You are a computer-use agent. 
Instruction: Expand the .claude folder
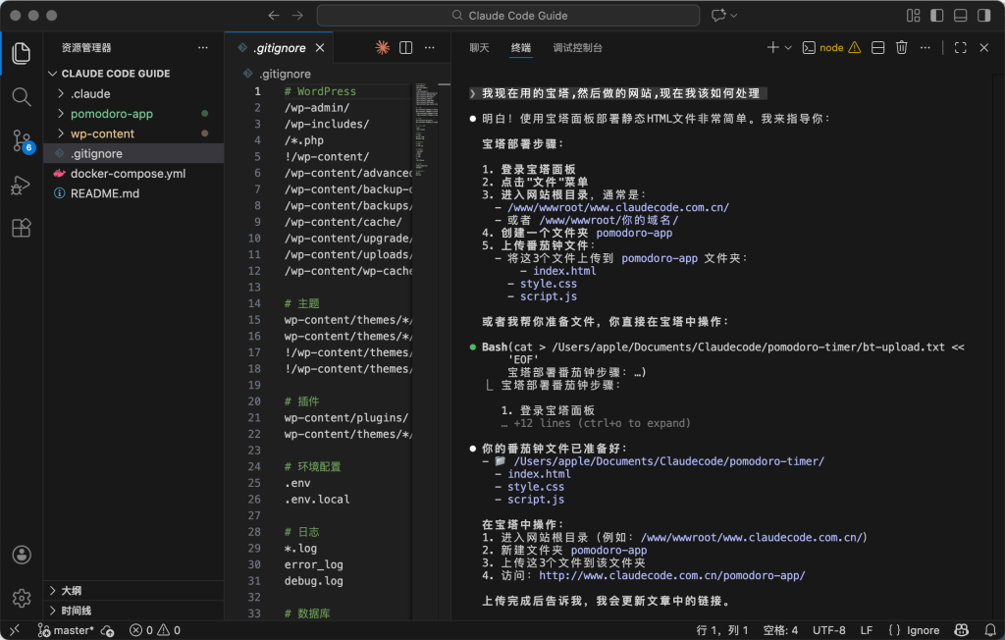[x=90, y=94]
